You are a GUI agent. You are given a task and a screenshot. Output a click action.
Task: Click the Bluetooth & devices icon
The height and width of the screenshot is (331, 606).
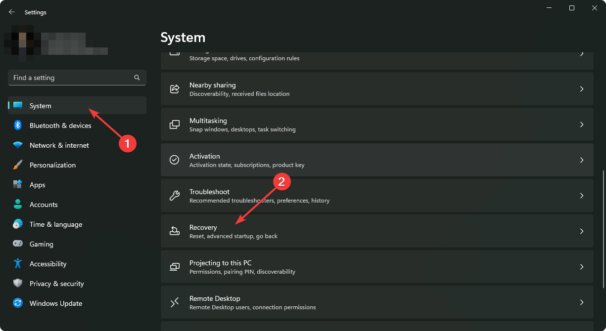[x=18, y=125]
